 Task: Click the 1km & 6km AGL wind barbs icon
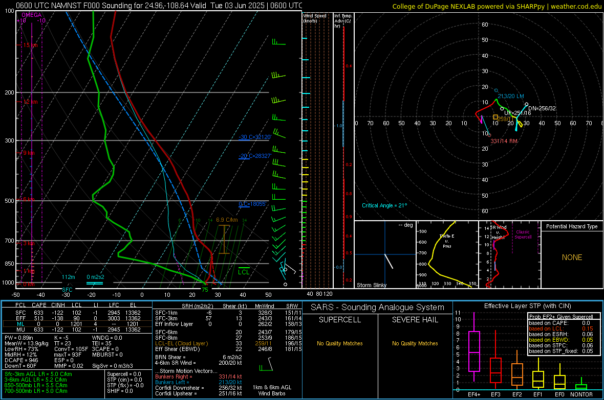pyautogui.click(x=267, y=364)
